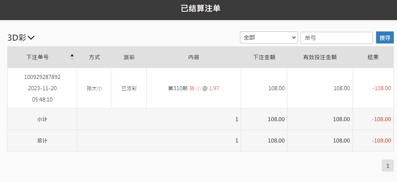Screen dimensions: 397x182
Task: Click the 派彩 column header
Action: click(129, 57)
